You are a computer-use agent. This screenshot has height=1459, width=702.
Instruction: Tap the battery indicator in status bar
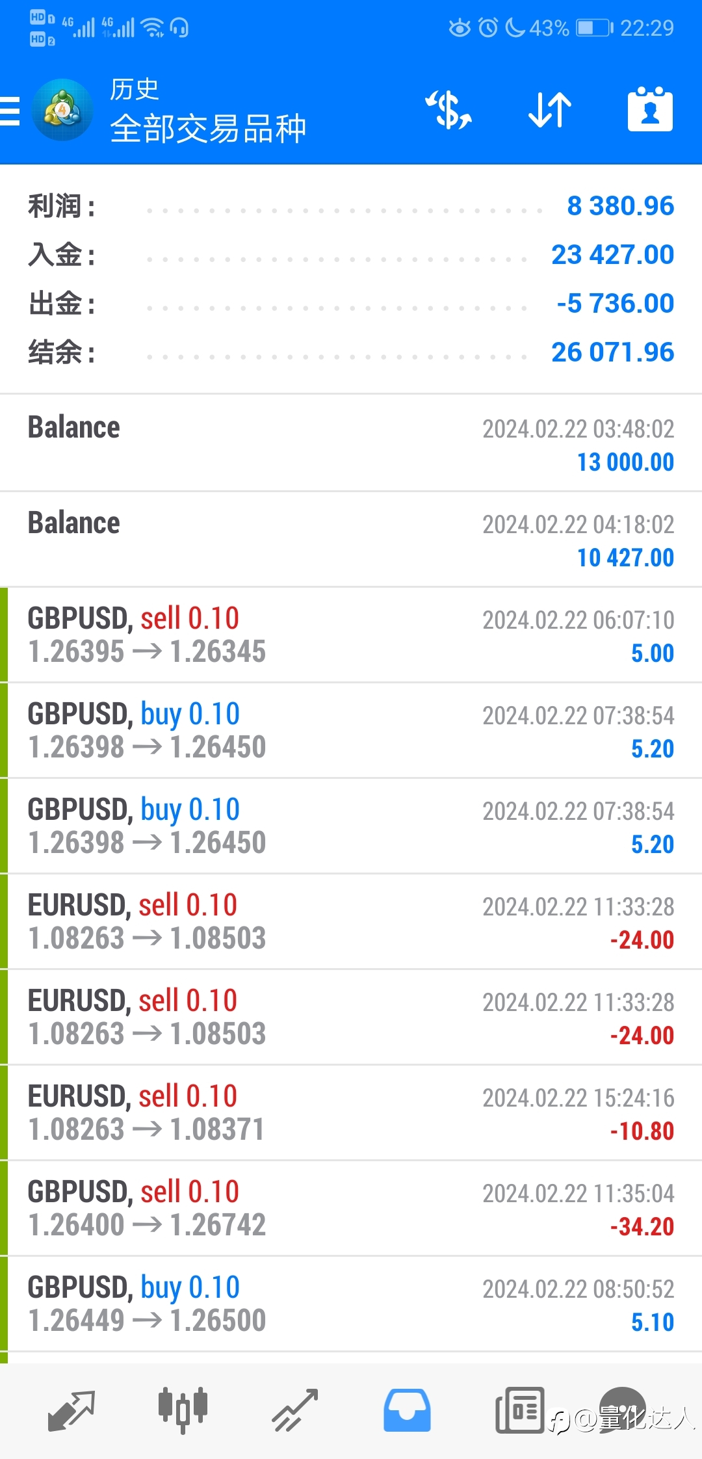tap(594, 28)
